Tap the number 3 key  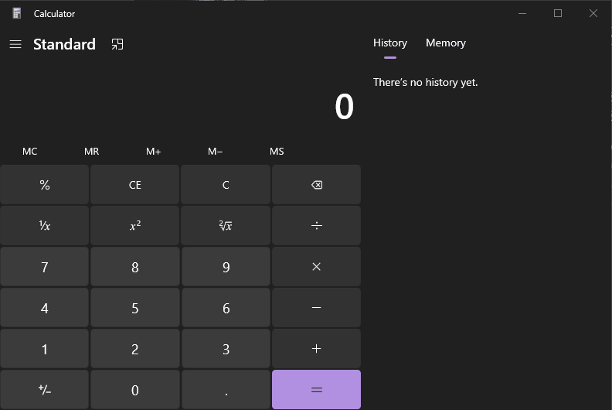(x=226, y=349)
